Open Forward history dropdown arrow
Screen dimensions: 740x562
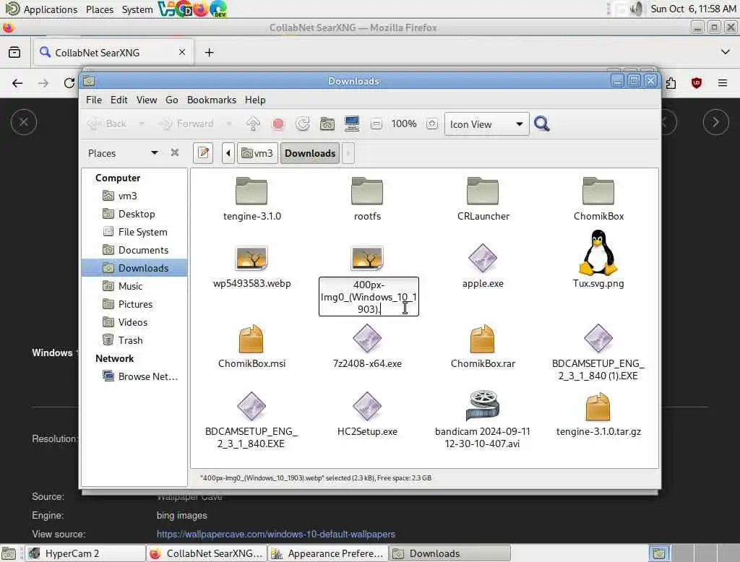coord(229,124)
